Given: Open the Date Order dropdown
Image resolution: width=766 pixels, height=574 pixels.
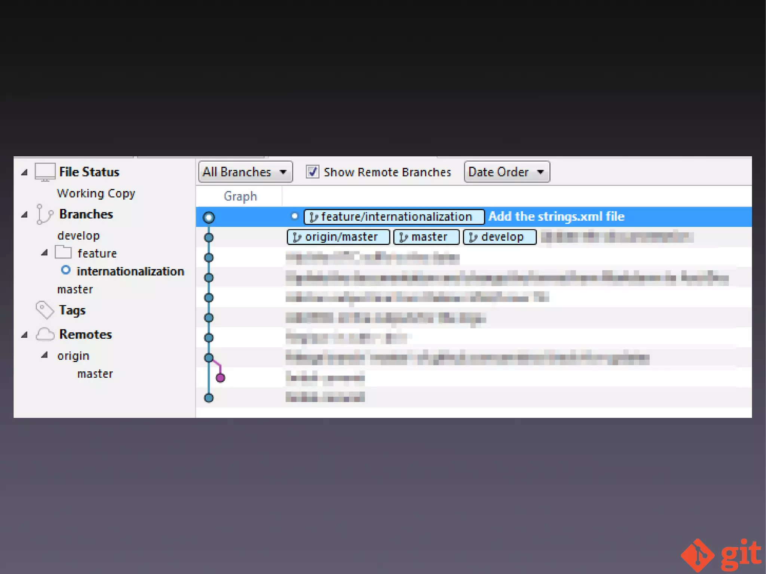Looking at the screenshot, I should tap(506, 172).
